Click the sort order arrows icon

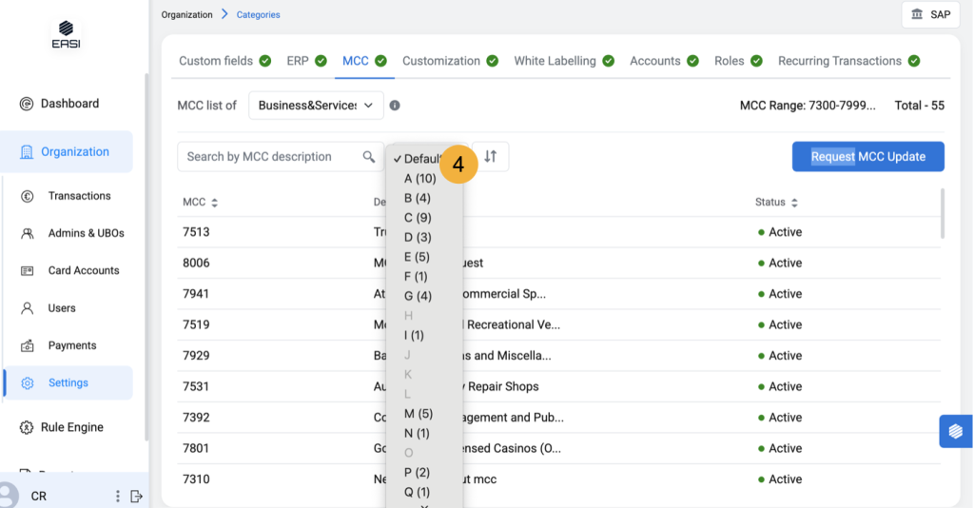point(490,157)
